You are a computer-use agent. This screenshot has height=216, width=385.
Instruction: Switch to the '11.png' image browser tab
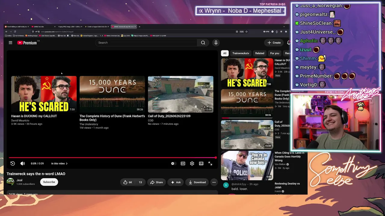coord(70,27)
